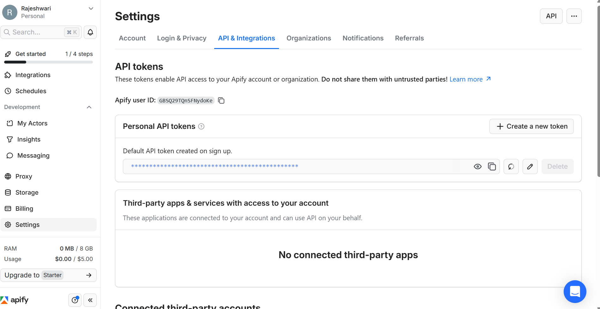The width and height of the screenshot is (600, 309).
Task: Open the Proxy section
Action: coord(24,176)
